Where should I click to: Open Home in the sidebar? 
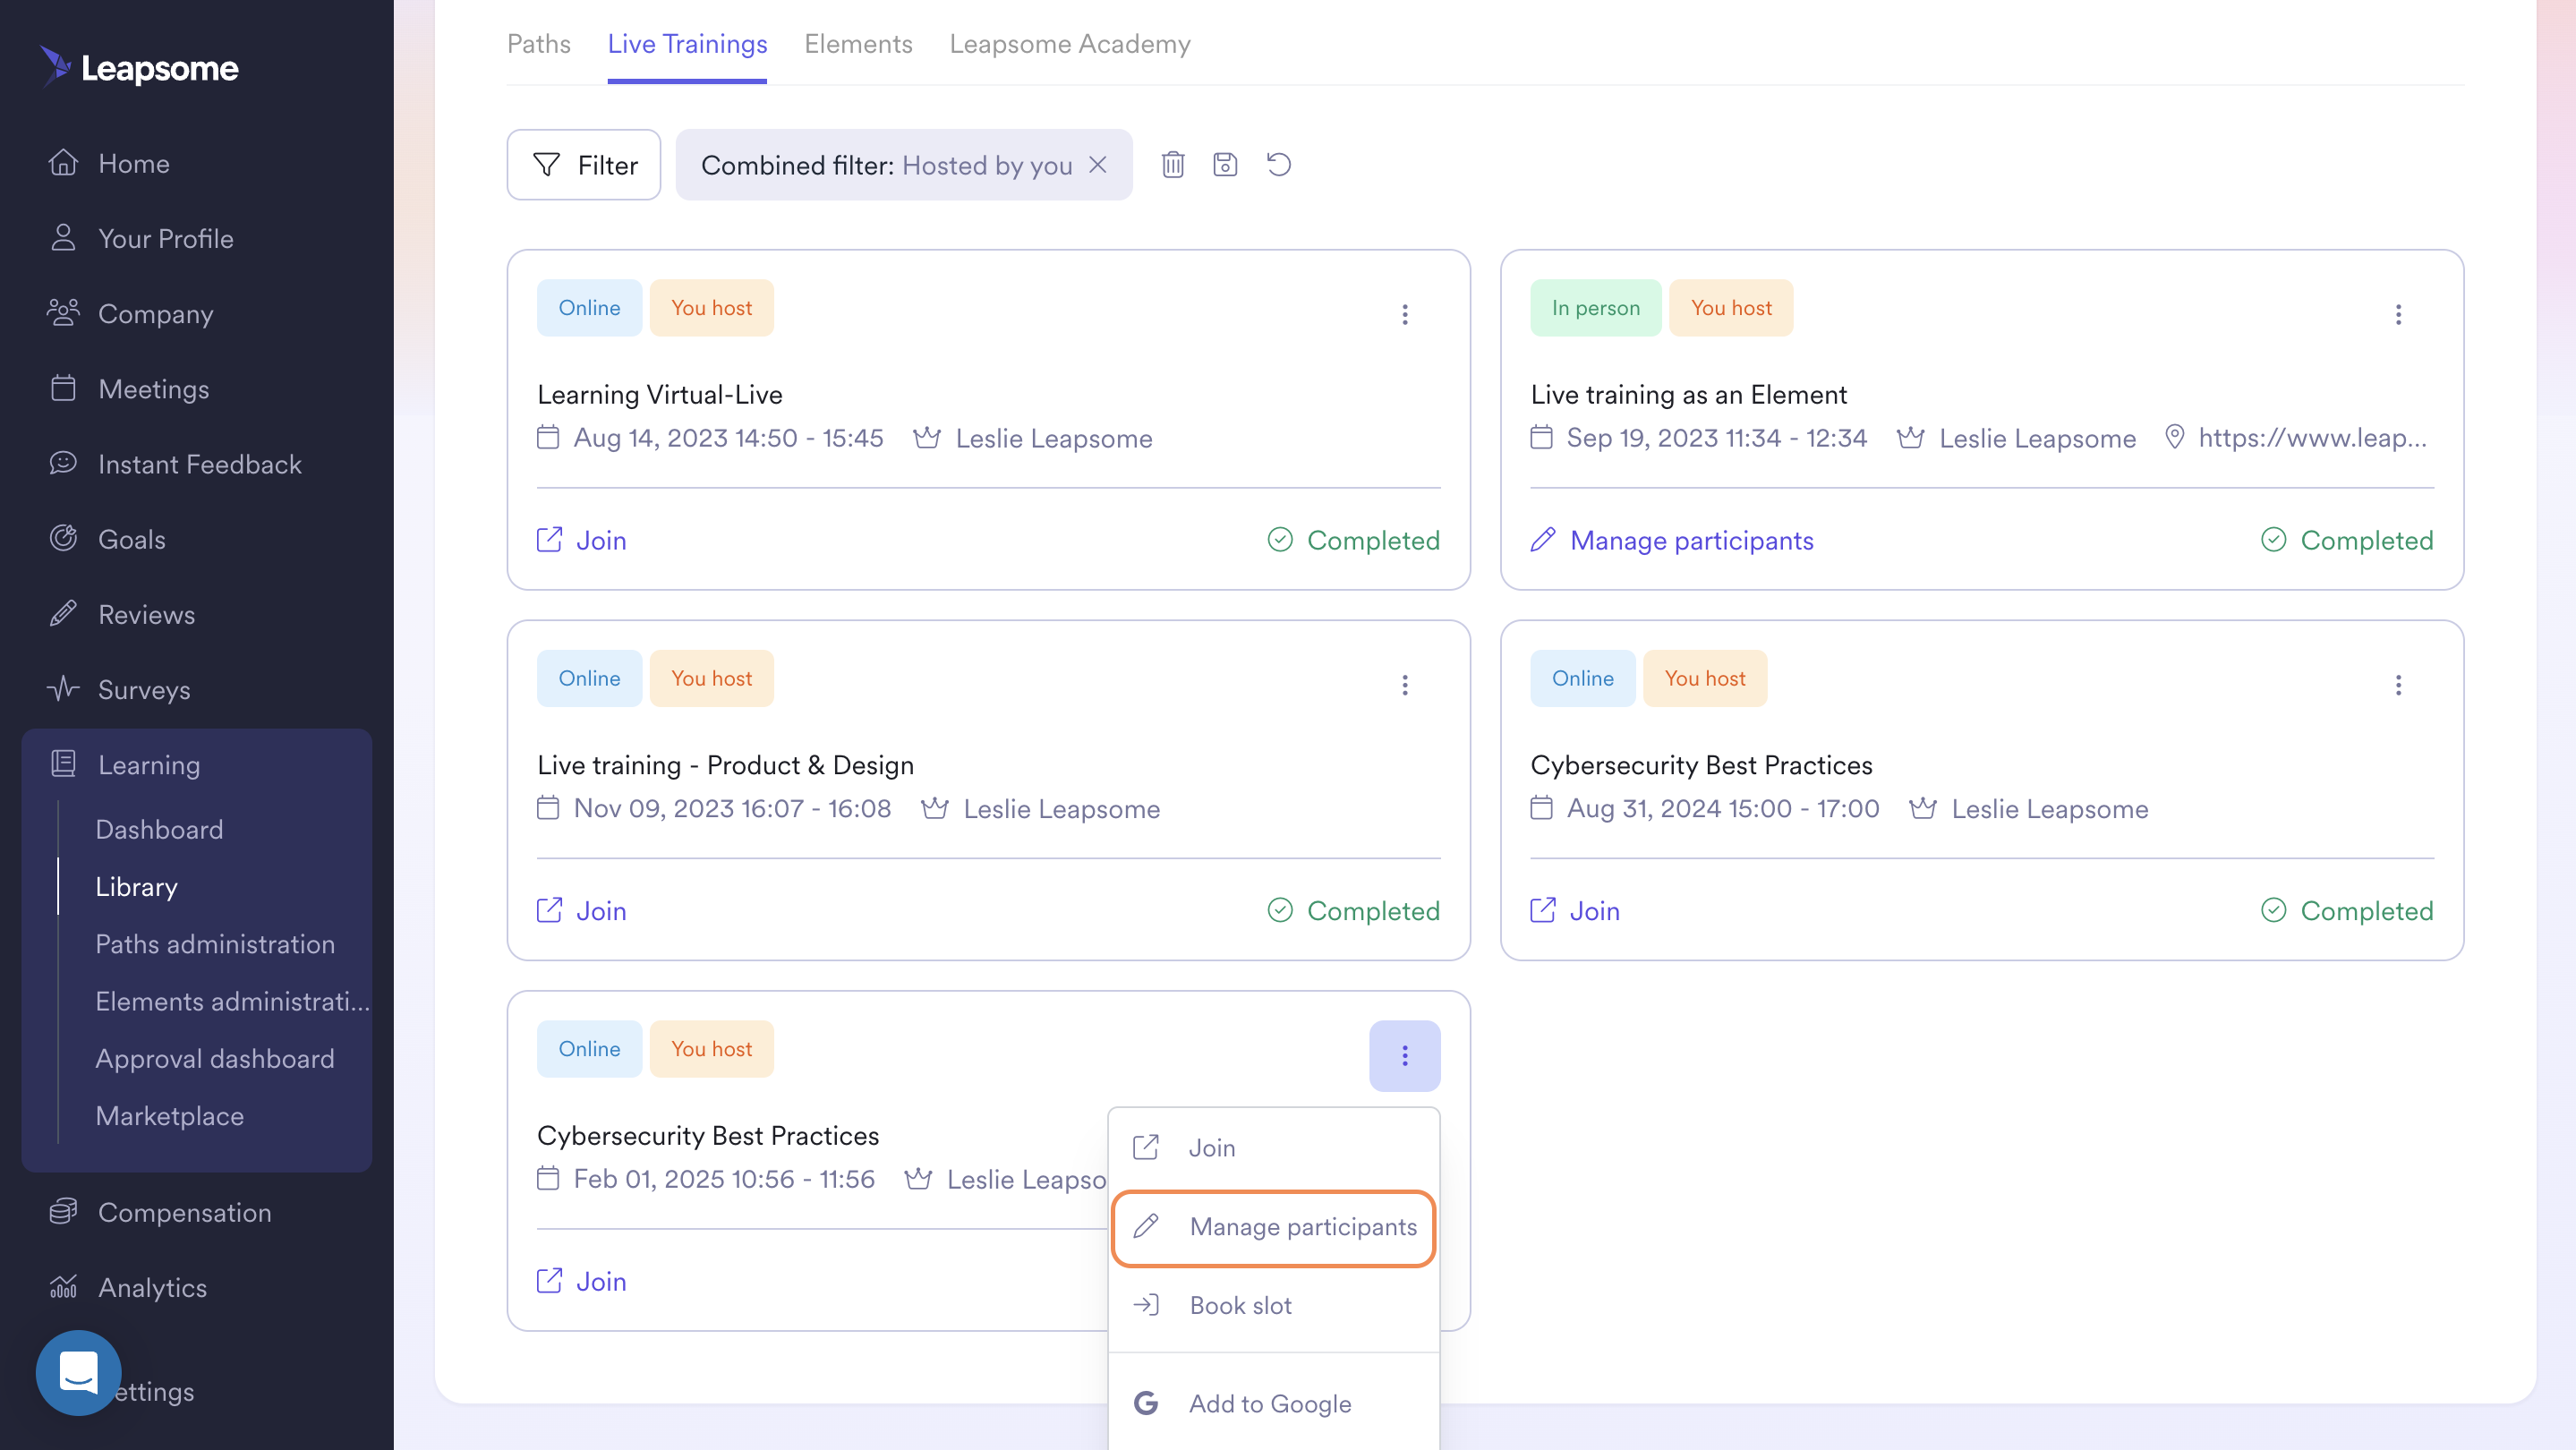pos(133,163)
